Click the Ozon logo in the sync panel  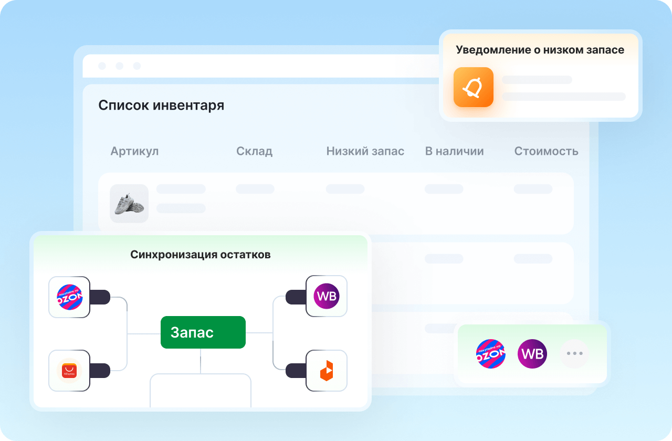point(69,297)
